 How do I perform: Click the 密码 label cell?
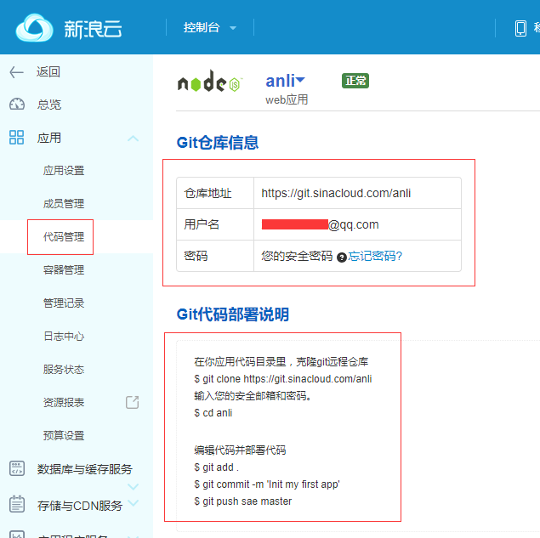coord(215,256)
